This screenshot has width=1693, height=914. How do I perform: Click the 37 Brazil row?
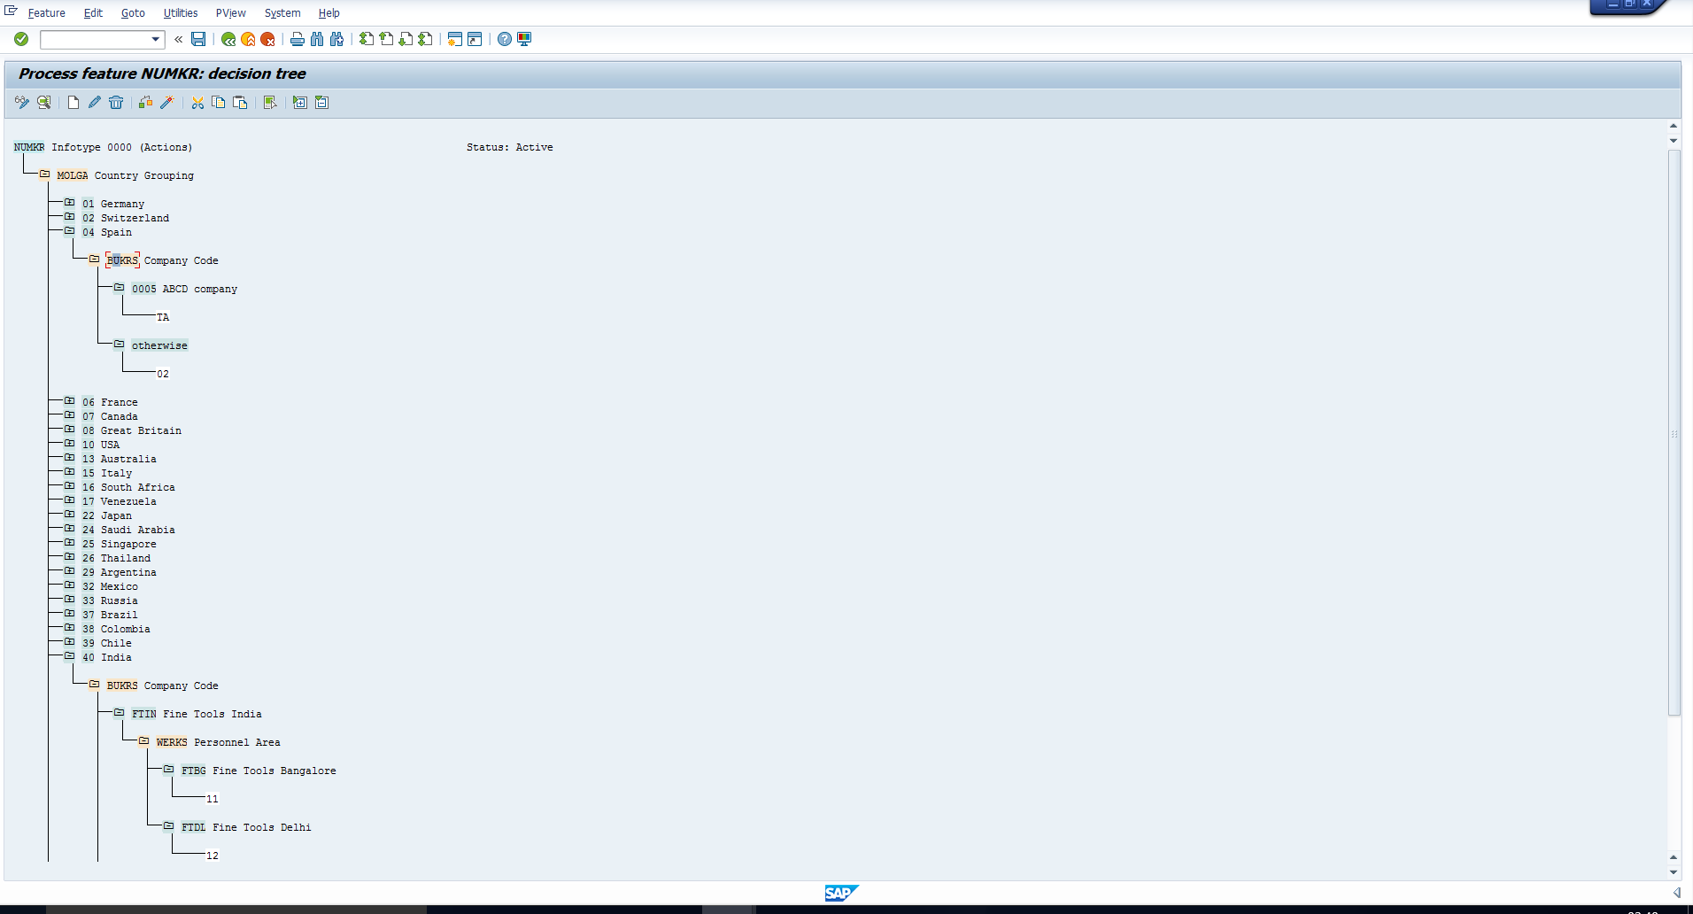pyautogui.click(x=110, y=615)
